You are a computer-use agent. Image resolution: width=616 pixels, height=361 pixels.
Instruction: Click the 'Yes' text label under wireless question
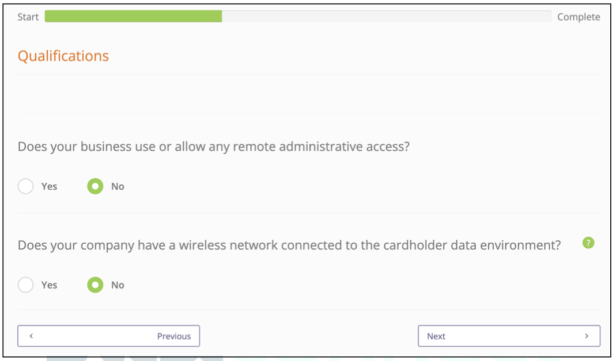click(x=49, y=285)
